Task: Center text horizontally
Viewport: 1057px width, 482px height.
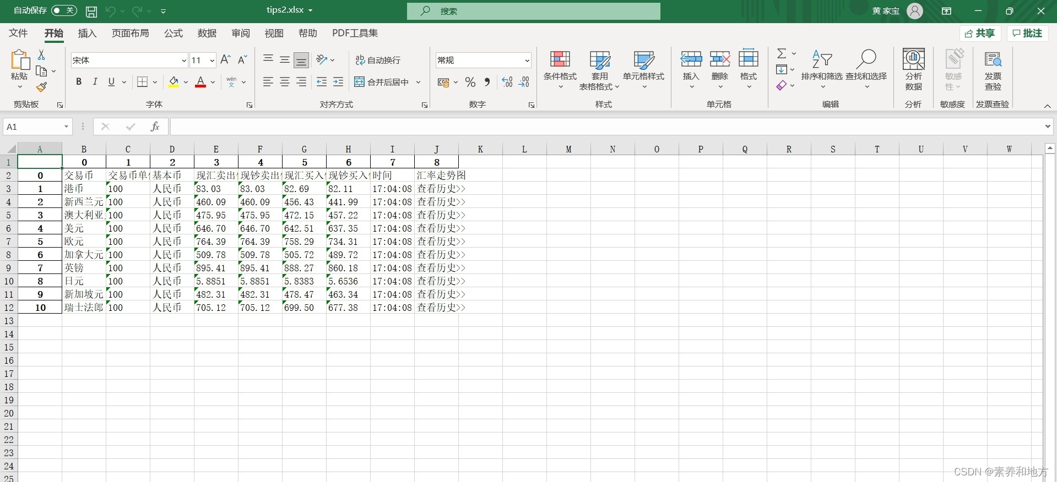Action: pos(285,82)
